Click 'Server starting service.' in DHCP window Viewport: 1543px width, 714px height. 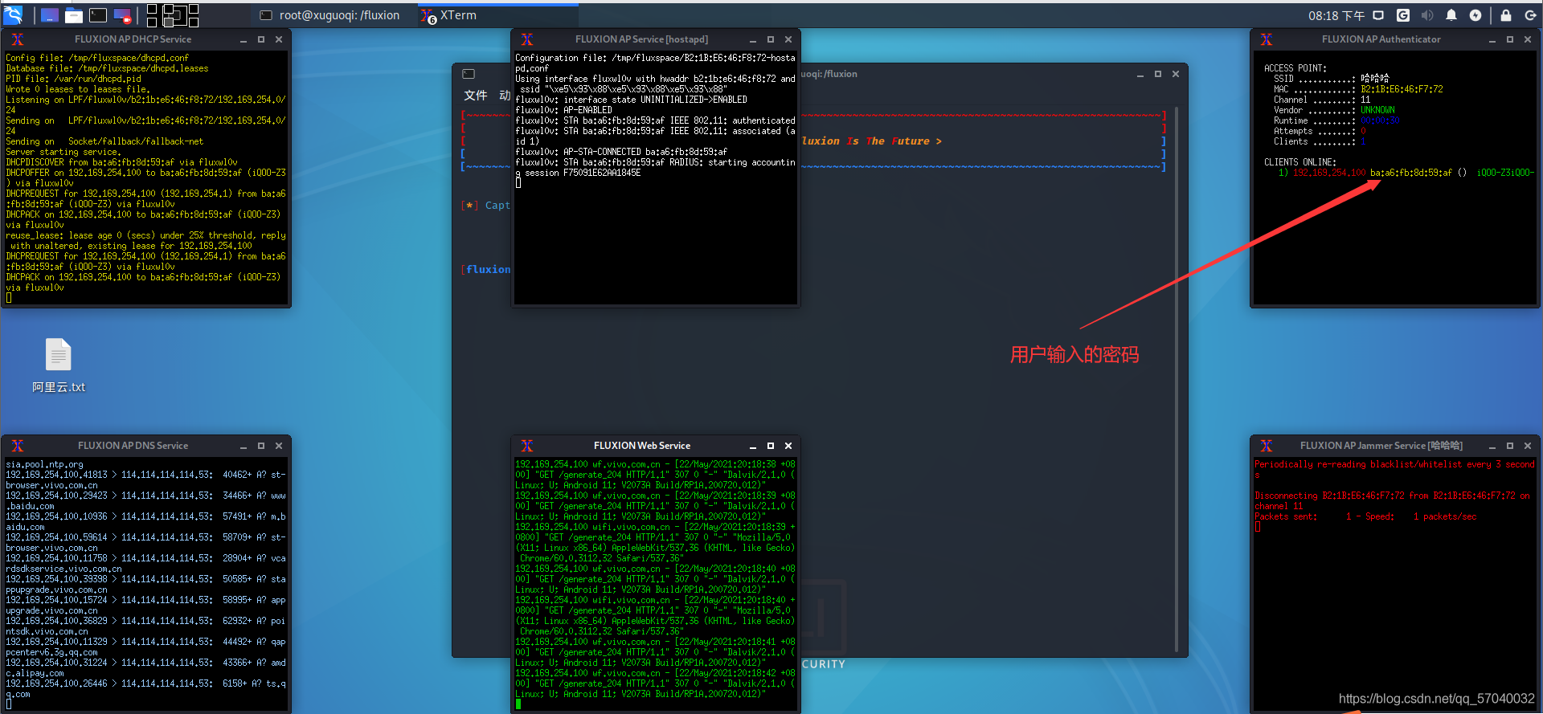point(63,152)
